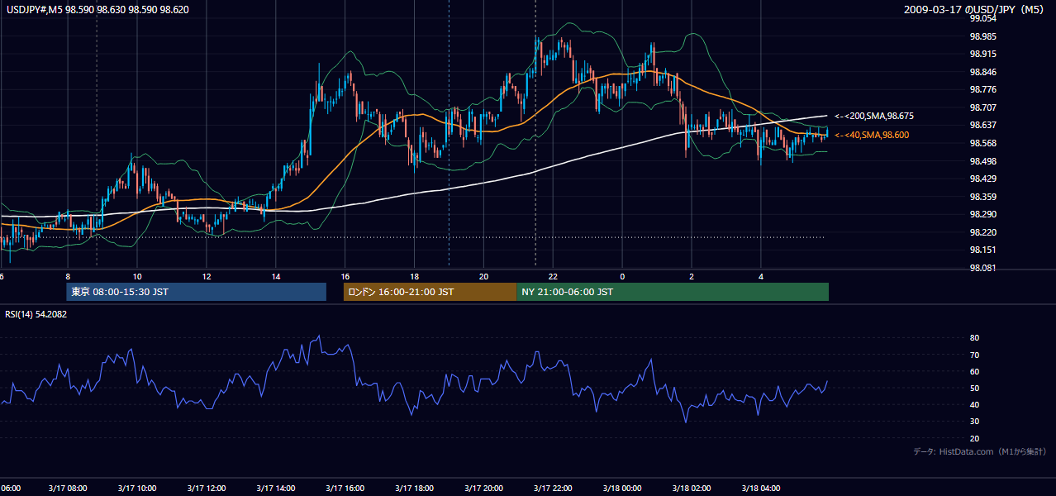Click the 3/17 08:00 time label

coord(68,489)
